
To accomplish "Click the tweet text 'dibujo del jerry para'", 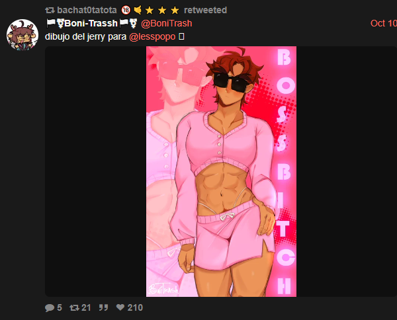I will point(85,36).
